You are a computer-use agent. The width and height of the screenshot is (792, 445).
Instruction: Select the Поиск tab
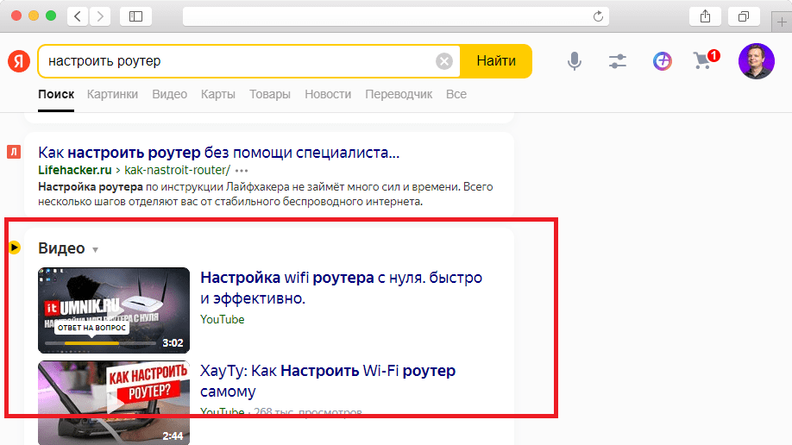56,95
